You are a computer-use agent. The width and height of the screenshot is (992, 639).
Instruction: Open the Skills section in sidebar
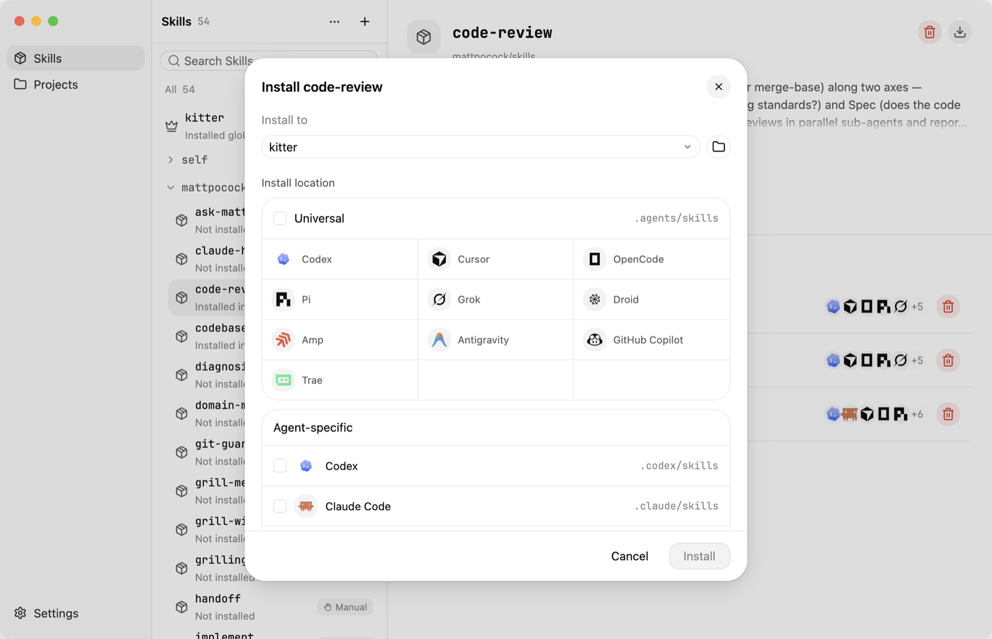pyautogui.click(x=76, y=58)
